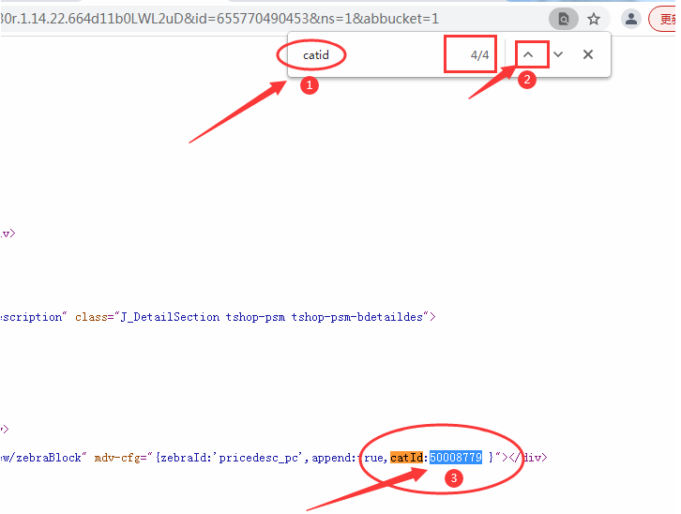681x514 pixels.
Task: Click the class value 'J_DetailSection tshop-psm tshop-psm-bdetaildes'
Action: [271, 317]
